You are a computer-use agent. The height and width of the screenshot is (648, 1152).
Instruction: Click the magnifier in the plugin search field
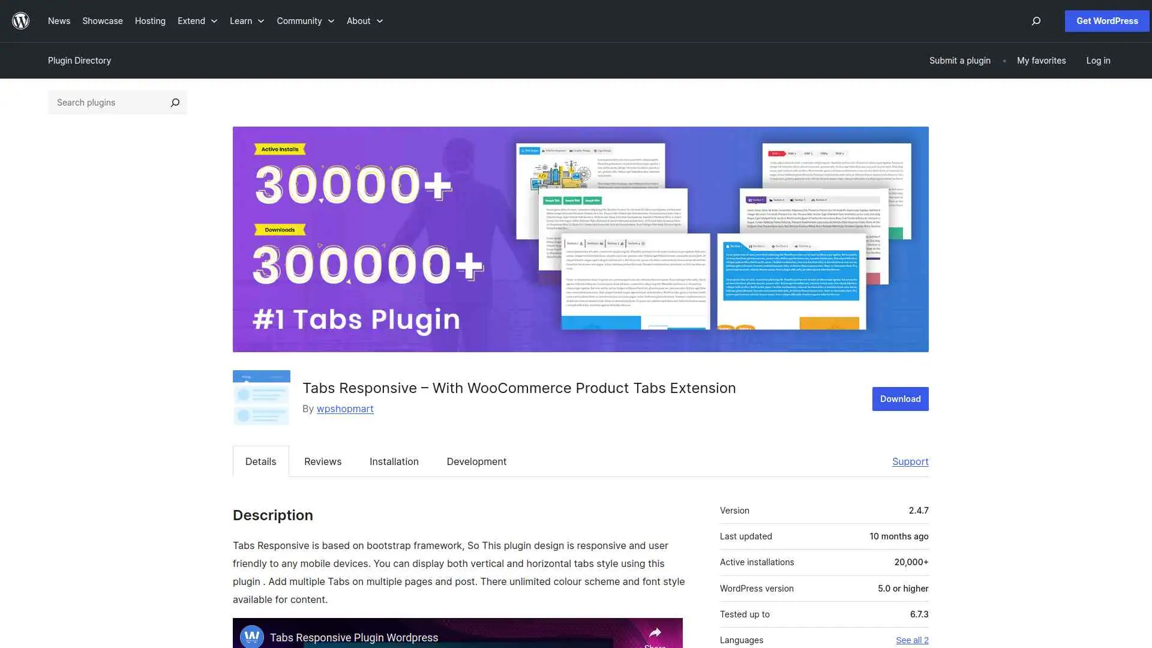coord(175,102)
